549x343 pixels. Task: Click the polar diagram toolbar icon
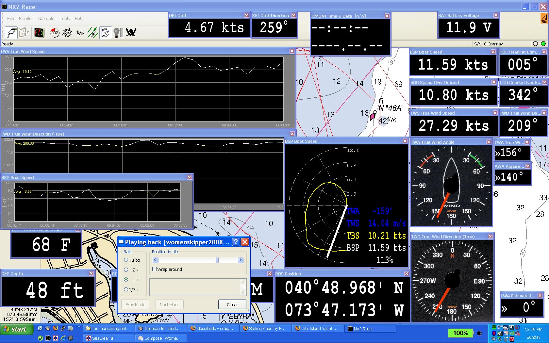106,33
